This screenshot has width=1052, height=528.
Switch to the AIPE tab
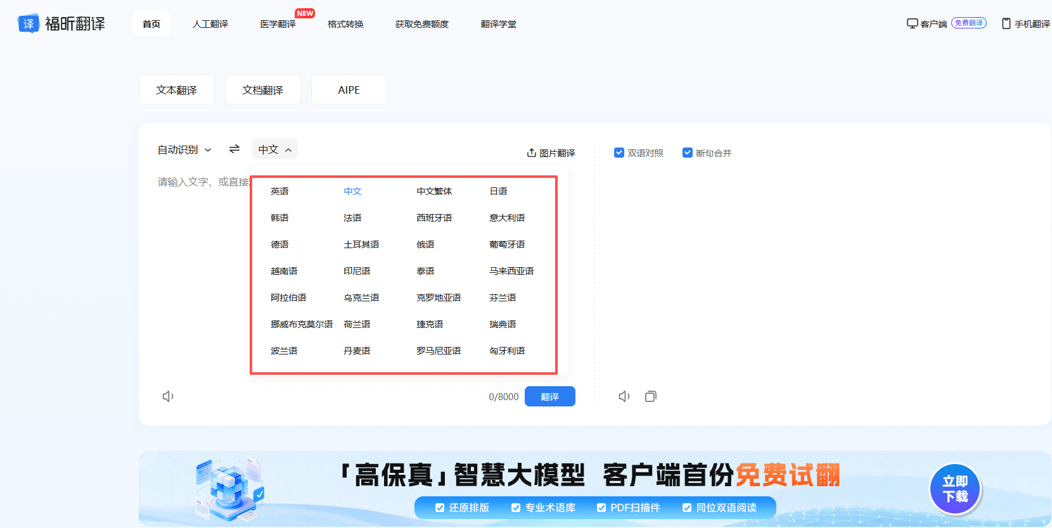tap(349, 90)
